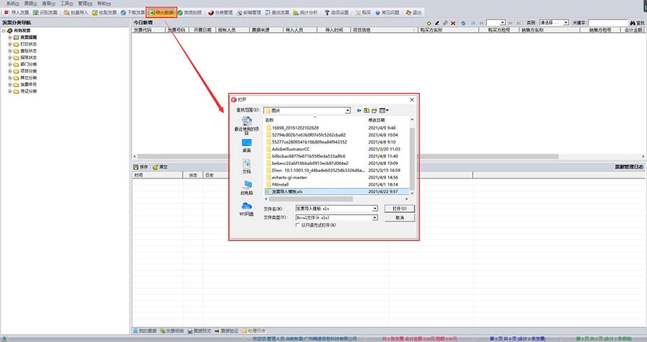Expand the 部门分类 tree node
647x342 pixels.
pos(10,64)
